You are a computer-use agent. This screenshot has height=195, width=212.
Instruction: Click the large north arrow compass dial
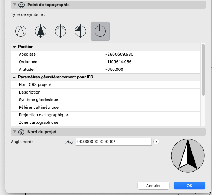[x=188, y=156]
